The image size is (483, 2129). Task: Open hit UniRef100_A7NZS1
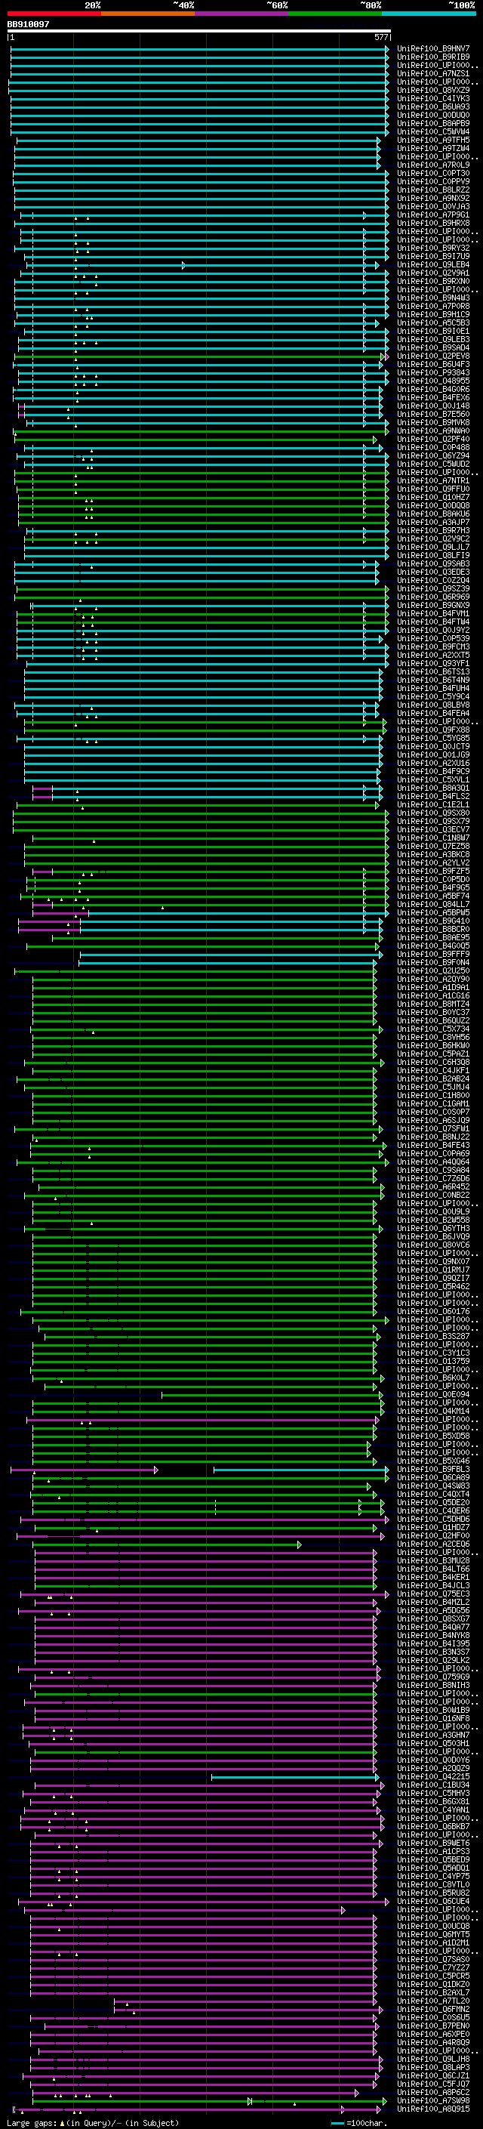[433, 73]
